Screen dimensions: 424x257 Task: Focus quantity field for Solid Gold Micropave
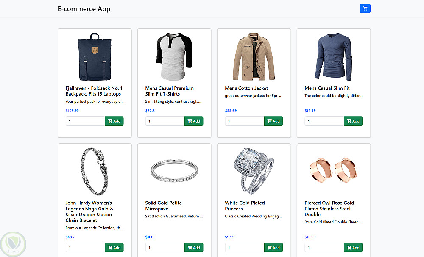(x=165, y=248)
